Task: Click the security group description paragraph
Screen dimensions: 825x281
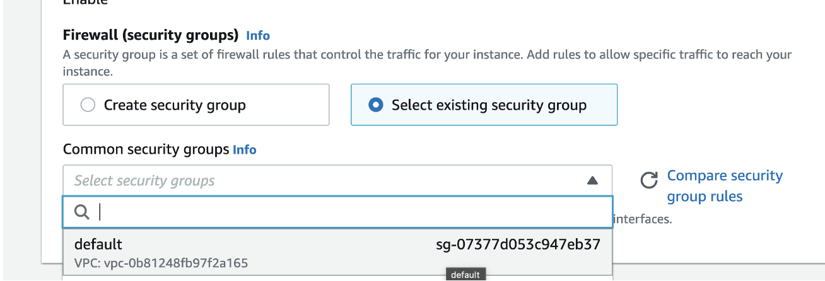Action: tap(427, 63)
